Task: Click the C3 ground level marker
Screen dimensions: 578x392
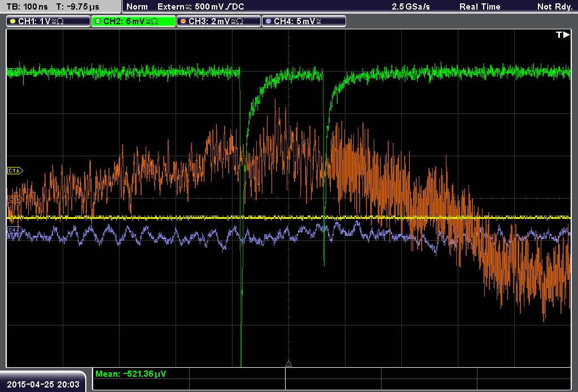Action: click(x=15, y=199)
